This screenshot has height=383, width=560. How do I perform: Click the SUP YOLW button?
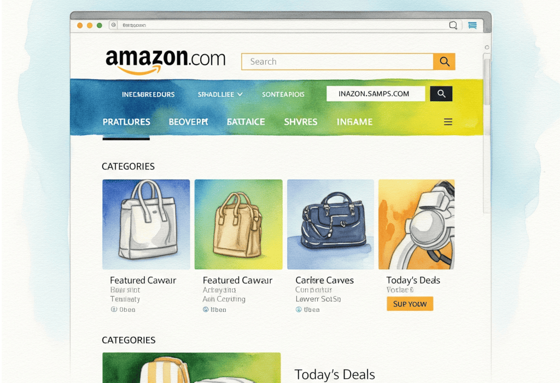[410, 304]
